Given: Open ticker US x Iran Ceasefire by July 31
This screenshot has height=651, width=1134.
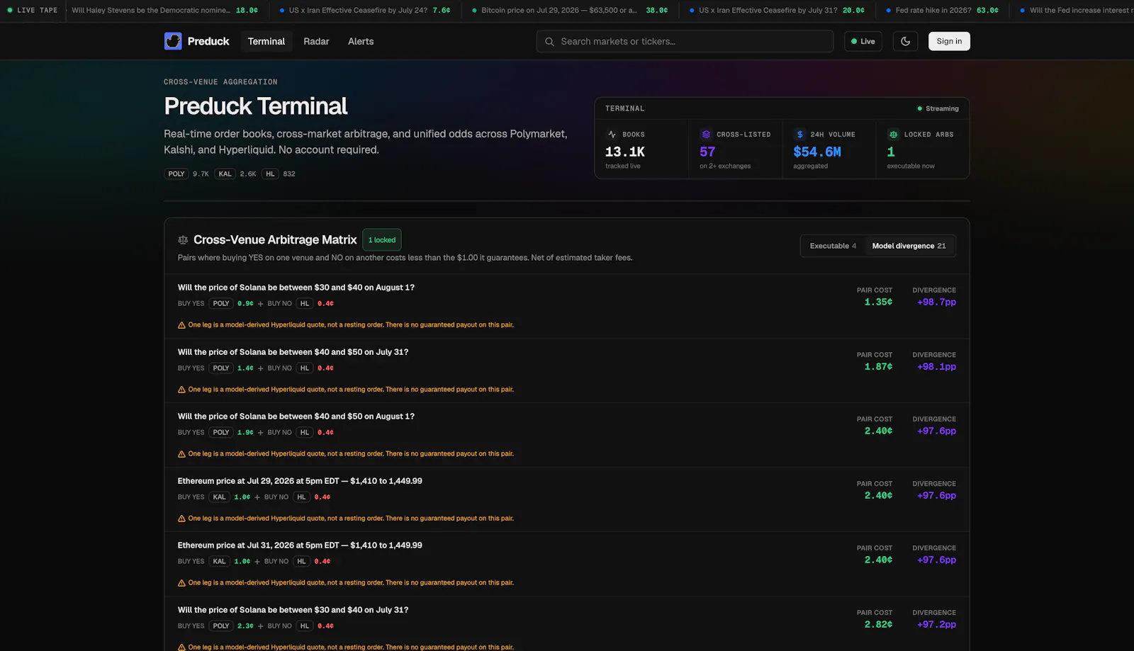Looking at the screenshot, I should pos(776,11).
